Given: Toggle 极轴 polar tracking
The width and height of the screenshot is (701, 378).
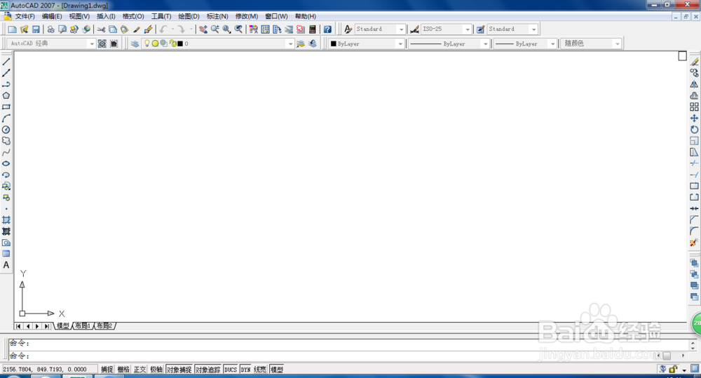Looking at the screenshot, I should pos(156,370).
